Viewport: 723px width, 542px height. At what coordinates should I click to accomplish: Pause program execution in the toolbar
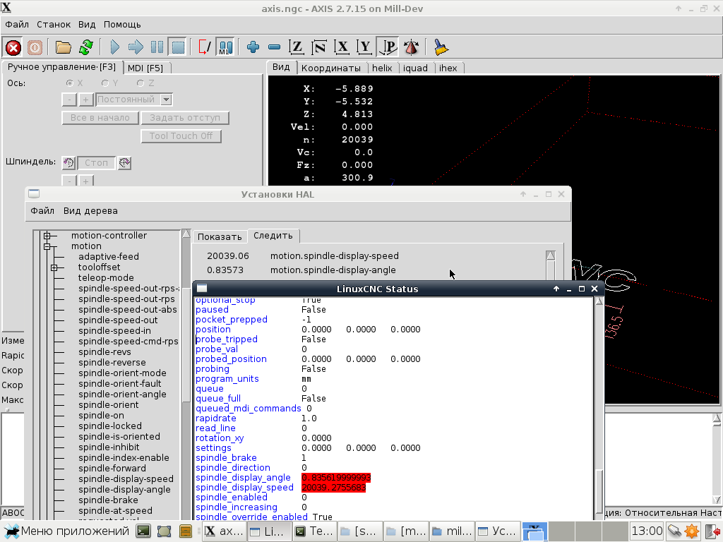coord(157,47)
